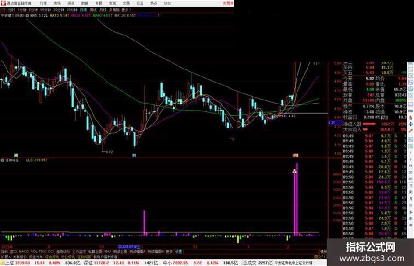Open the 数据 menu

[85, 3]
